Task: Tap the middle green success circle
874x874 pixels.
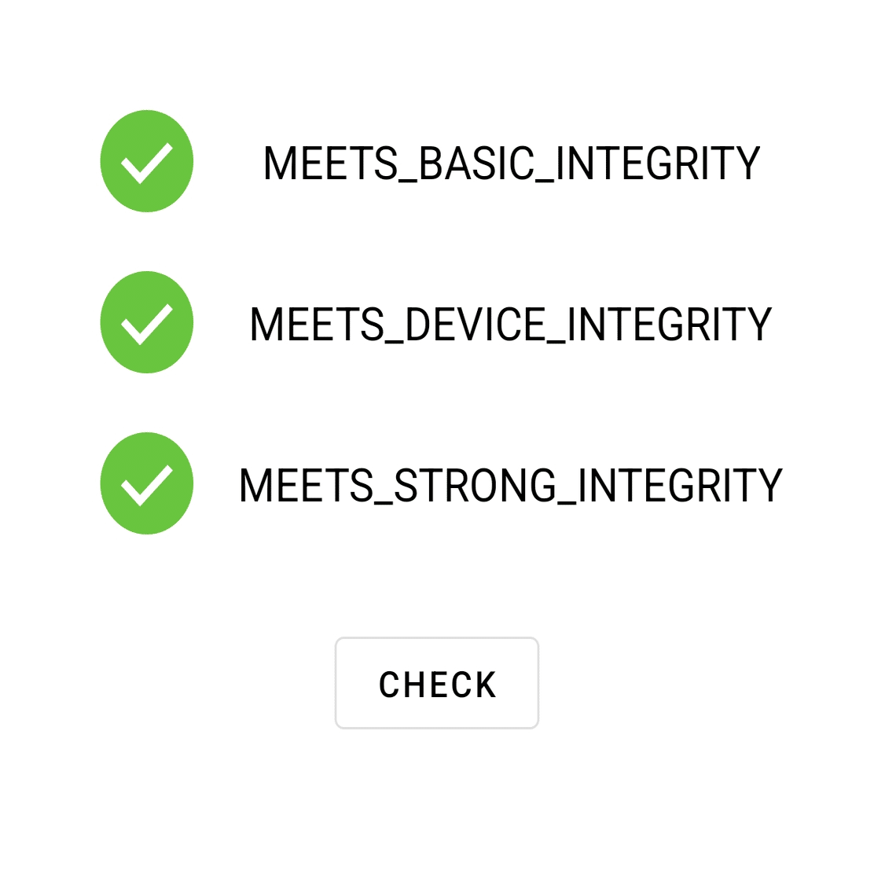Action: point(147,322)
